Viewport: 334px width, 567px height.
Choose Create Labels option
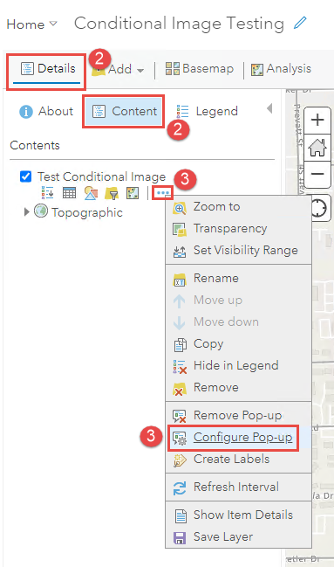[238, 460]
